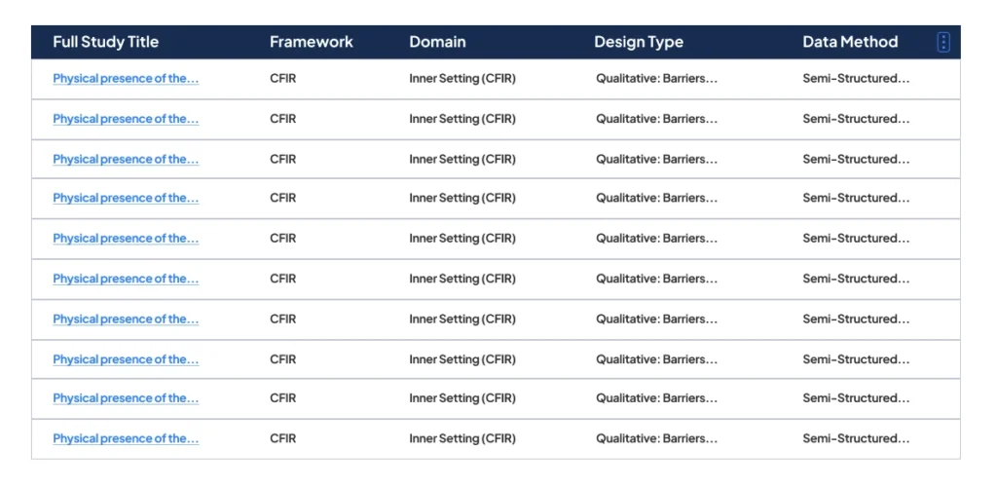Click 'Semi-Structured…' cell in the third row

click(x=856, y=159)
